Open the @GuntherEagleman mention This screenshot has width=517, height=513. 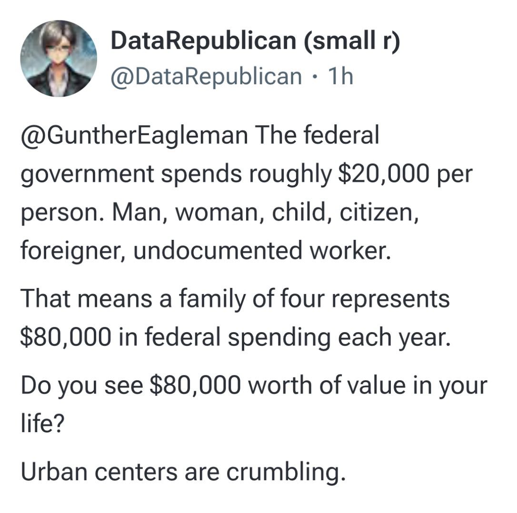tap(134, 136)
